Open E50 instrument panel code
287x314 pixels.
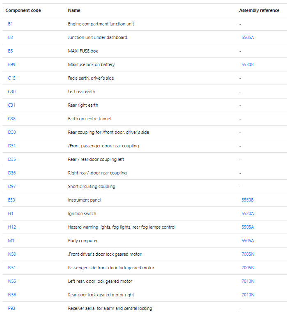click(x=11, y=200)
